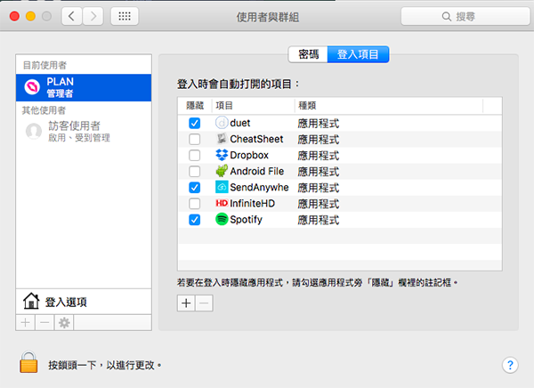
Task: Select the Dropbox item name
Action: tap(249, 156)
